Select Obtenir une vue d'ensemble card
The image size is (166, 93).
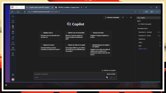pyautogui.click(x=75, y=36)
